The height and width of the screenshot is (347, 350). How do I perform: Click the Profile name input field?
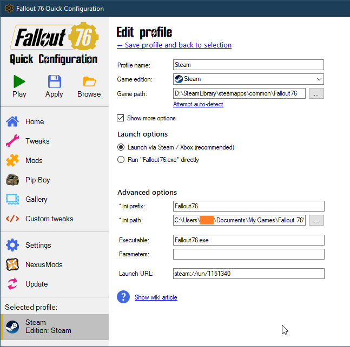pos(248,65)
